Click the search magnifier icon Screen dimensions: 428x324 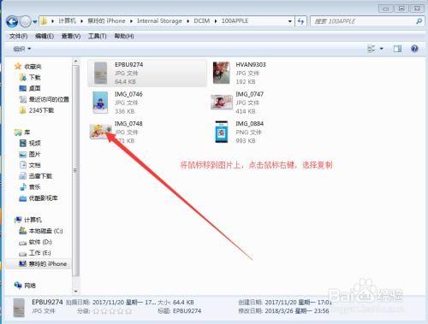tap(419, 21)
